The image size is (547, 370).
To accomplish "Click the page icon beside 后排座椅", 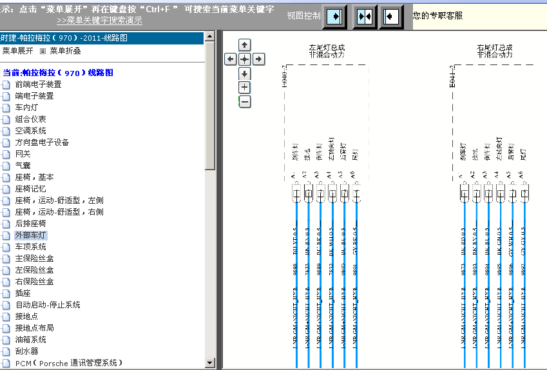I will 6,224.
